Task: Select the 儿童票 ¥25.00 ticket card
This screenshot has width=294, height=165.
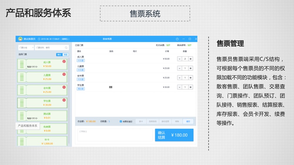Action: point(42,77)
